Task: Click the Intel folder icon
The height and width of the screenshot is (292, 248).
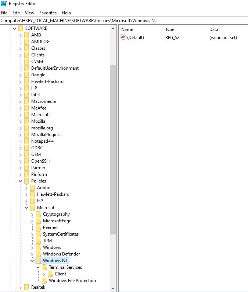Action: [27, 95]
